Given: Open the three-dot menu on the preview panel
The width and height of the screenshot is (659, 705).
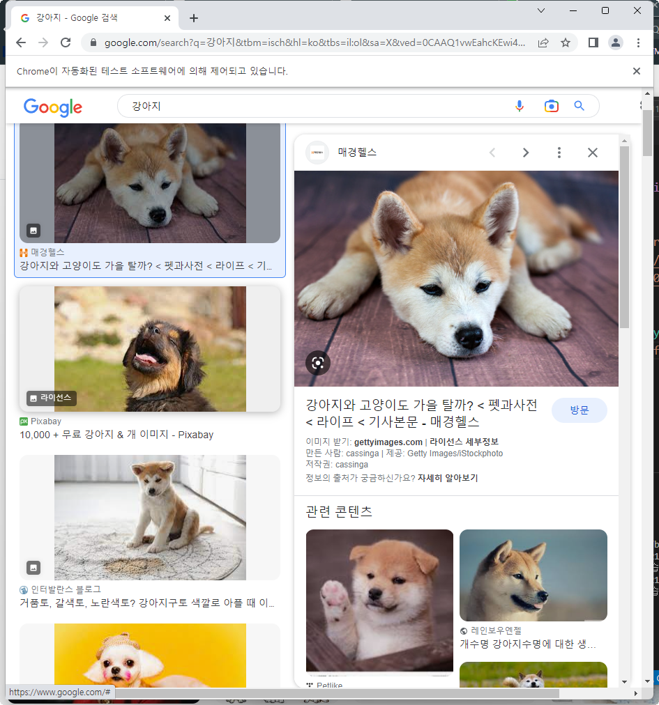Looking at the screenshot, I should click(559, 152).
